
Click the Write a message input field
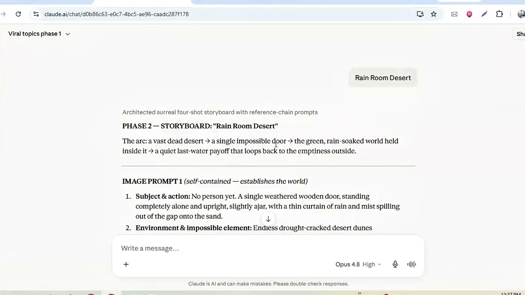click(x=268, y=248)
